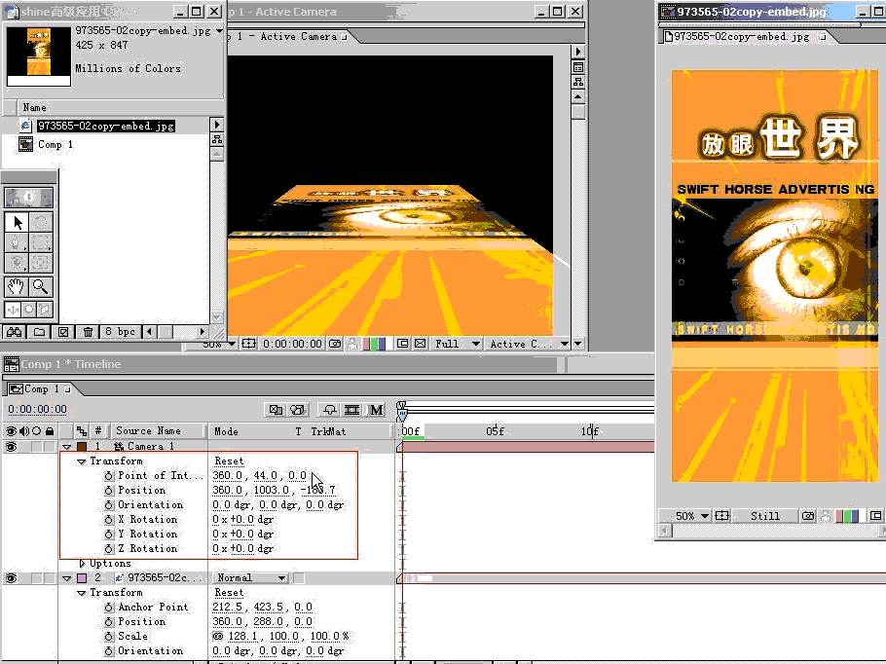886x664 pixels.
Task: Toggle shy layers hide button in Timeline
Action: coord(330,410)
